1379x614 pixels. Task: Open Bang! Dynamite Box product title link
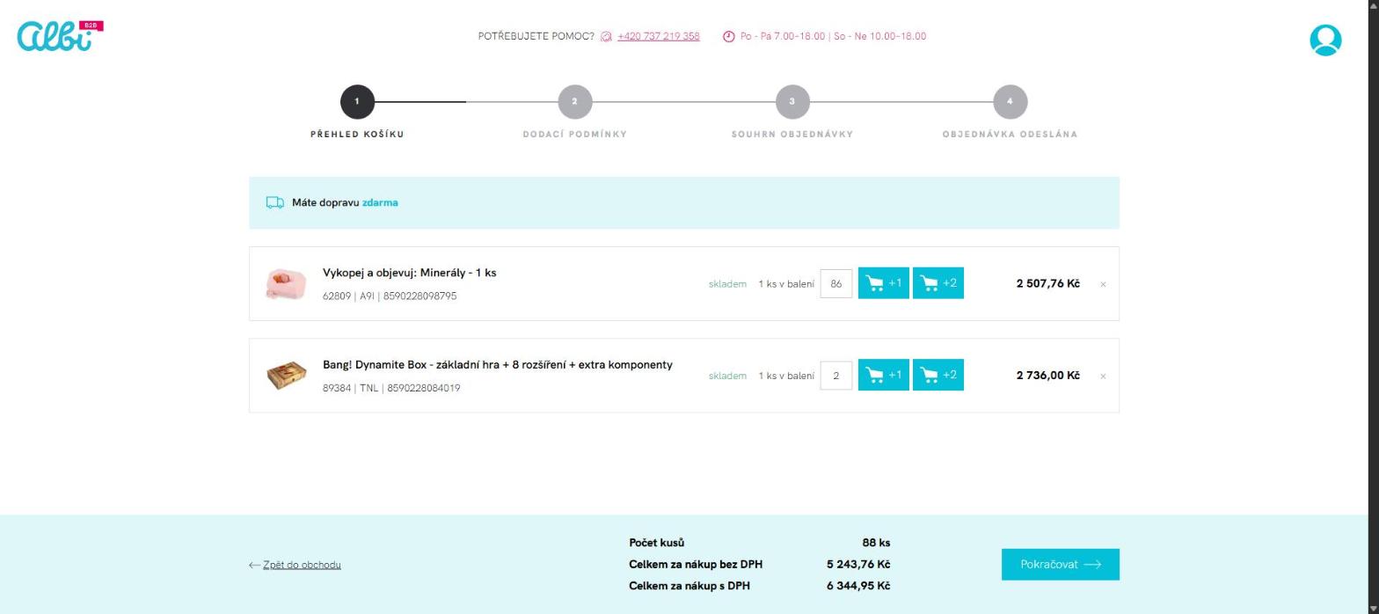coord(497,364)
